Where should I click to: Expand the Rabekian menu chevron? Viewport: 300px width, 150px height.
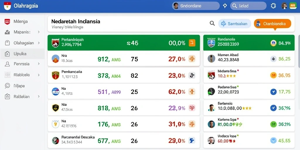point(39,96)
